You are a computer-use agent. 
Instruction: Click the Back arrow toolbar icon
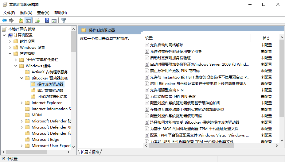(x=4, y=21)
